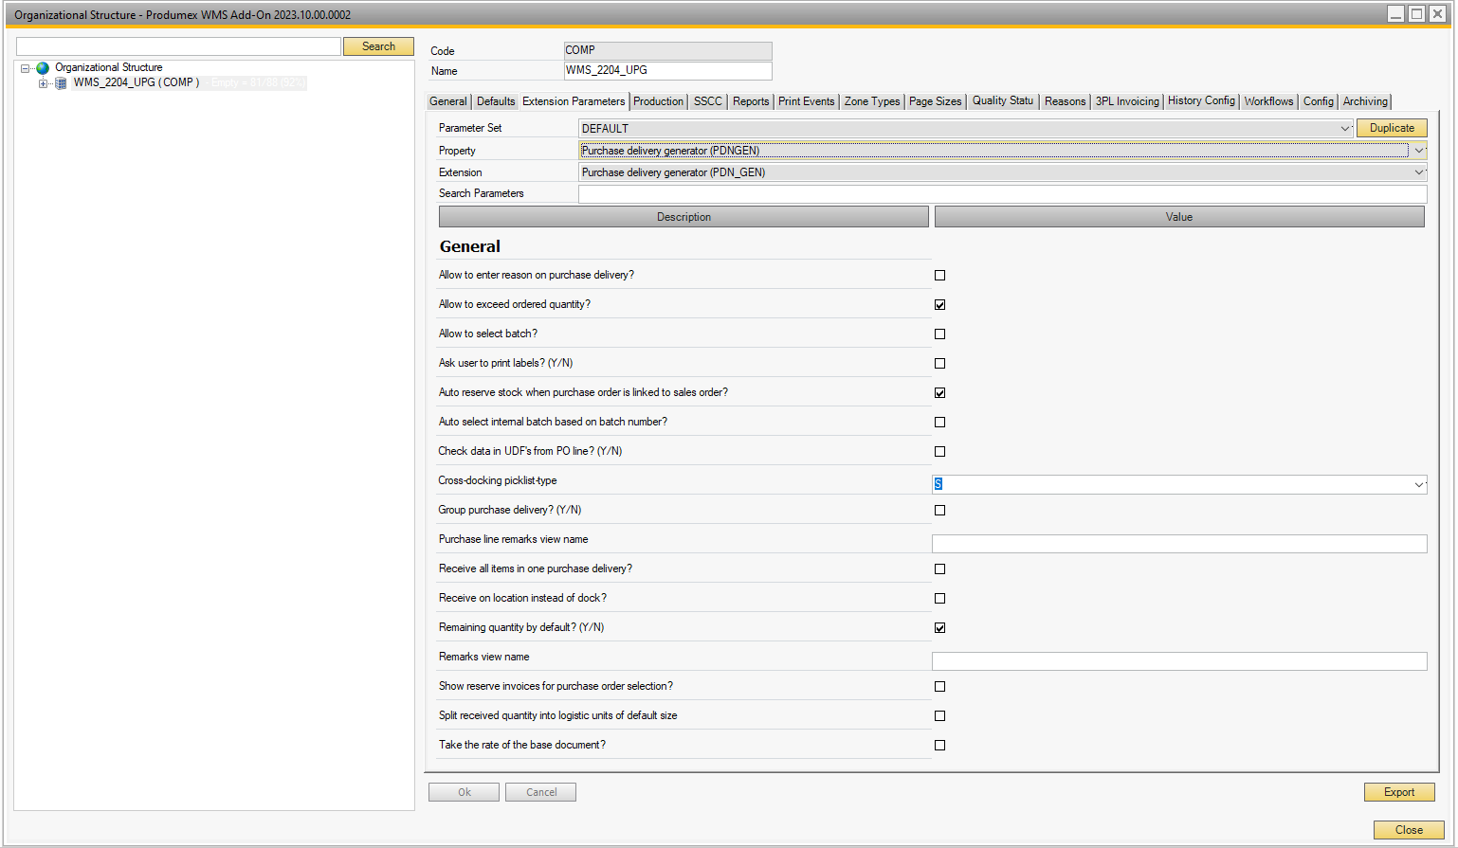Uncheck Allow to exceed ordered quantity
Image resolution: width=1458 pixels, height=848 pixels.
pos(939,305)
